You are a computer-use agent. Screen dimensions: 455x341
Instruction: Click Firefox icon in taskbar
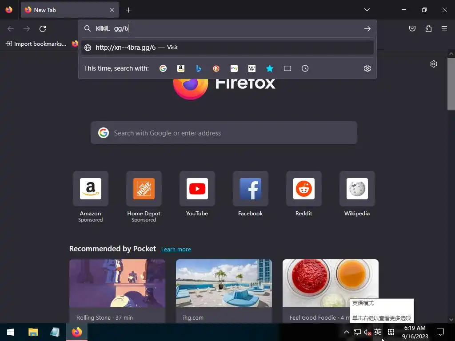(x=77, y=332)
